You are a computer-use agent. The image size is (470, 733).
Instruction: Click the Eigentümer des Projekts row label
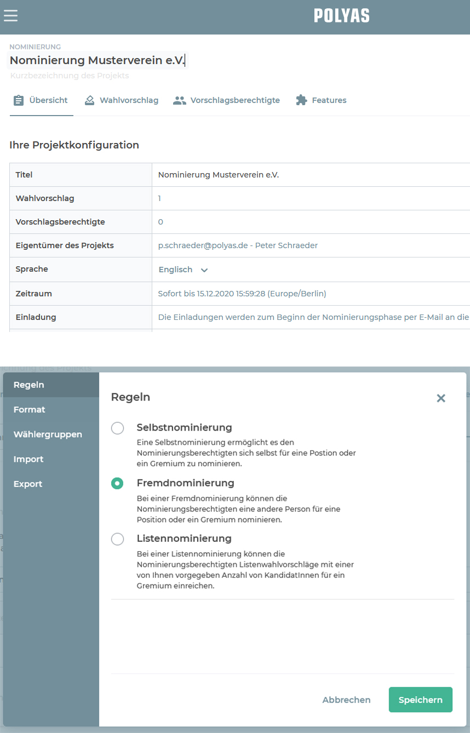[65, 245]
